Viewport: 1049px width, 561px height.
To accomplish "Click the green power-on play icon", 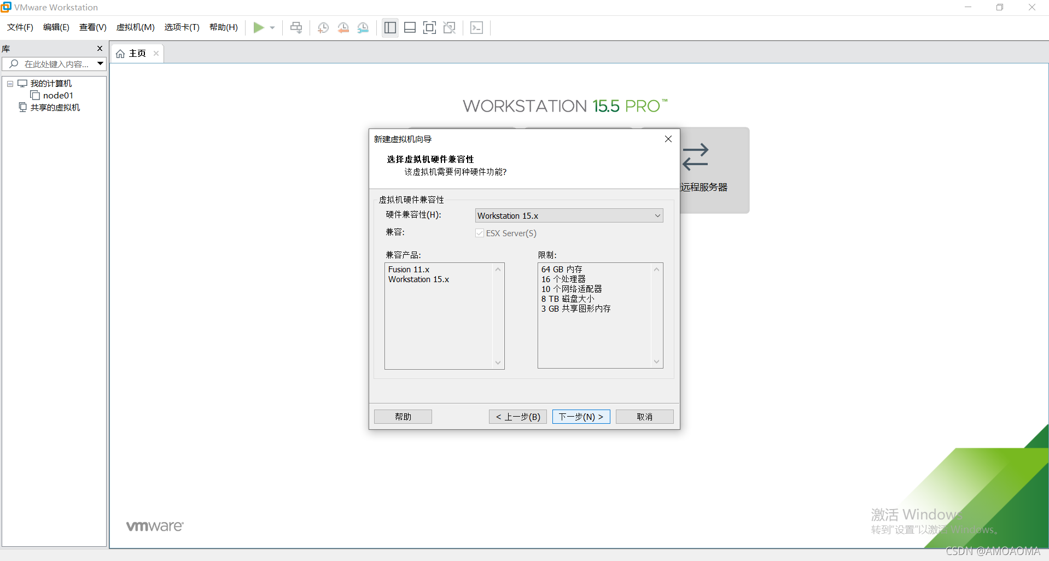I will [x=259, y=27].
